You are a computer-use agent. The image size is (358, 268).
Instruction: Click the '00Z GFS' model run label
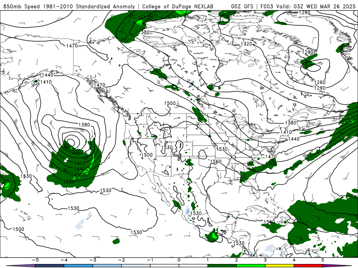(x=242, y=7)
